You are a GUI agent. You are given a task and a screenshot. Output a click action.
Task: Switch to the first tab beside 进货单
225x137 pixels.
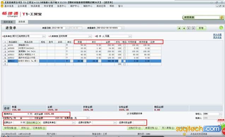coord(8,22)
